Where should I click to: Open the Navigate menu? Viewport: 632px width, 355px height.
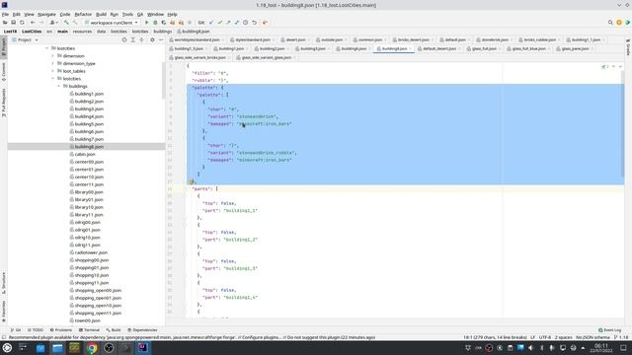coord(46,14)
